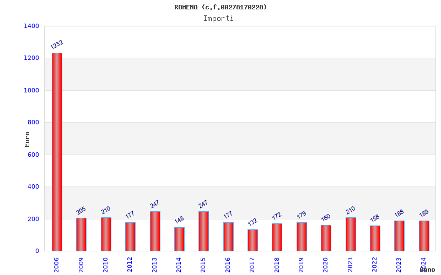Click the y-axis tick label 600
This screenshot has width=441, height=275.
pyautogui.click(x=33, y=155)
